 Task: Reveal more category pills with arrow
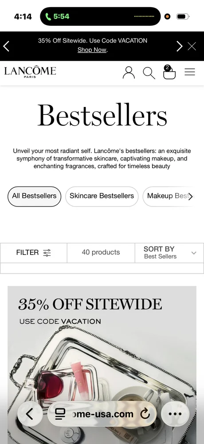(x=190, y=197)
